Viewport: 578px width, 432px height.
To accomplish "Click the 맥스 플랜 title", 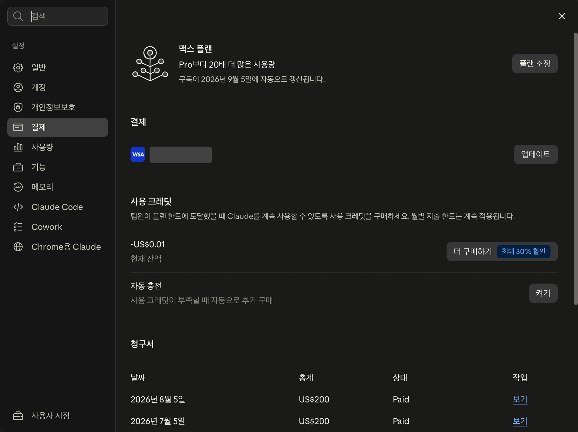I will 195,49.
